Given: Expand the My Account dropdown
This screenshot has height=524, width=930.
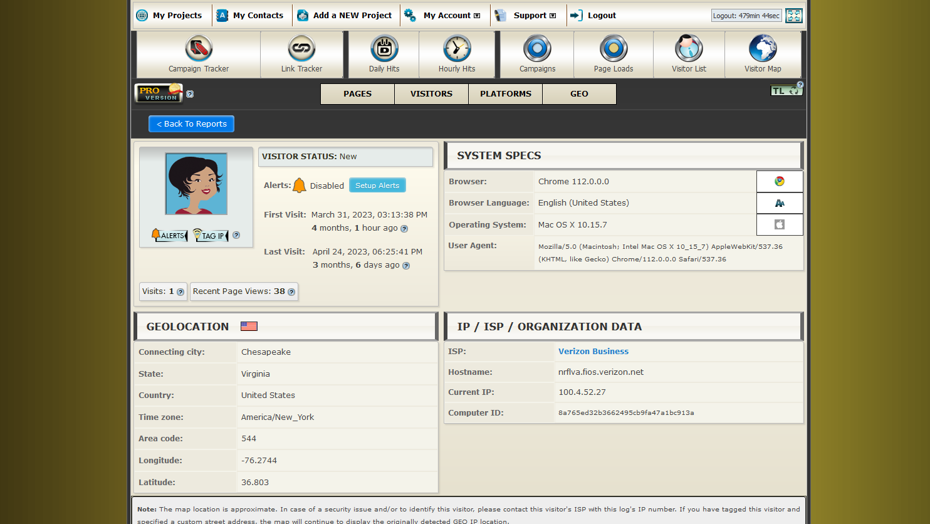Looking at the screenshot, I should [451, 16].
